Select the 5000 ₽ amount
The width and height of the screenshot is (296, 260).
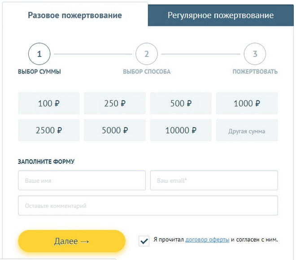click(x=115, y=130)
